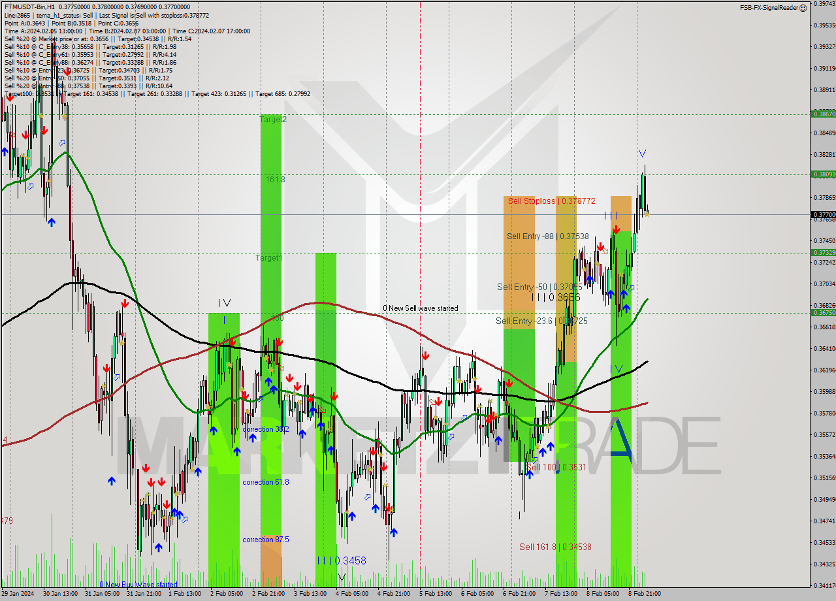Click 'Sell %20 @ Market price' line
This screenshot has width=836, height=601.
pyautogui.click(x=98, y=39)
